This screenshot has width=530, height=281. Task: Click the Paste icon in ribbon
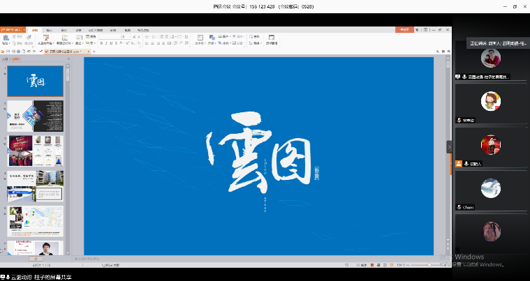tap(6, 38)
